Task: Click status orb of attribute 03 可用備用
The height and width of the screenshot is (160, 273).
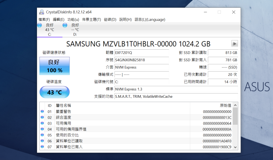Action: pyautogui.click(x=42, y=123)
